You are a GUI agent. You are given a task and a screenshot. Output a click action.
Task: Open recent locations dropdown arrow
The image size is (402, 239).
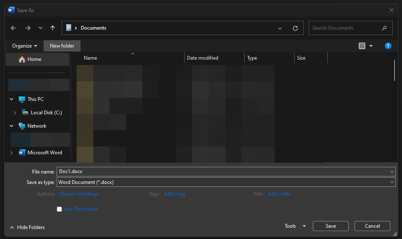point(40,28)
